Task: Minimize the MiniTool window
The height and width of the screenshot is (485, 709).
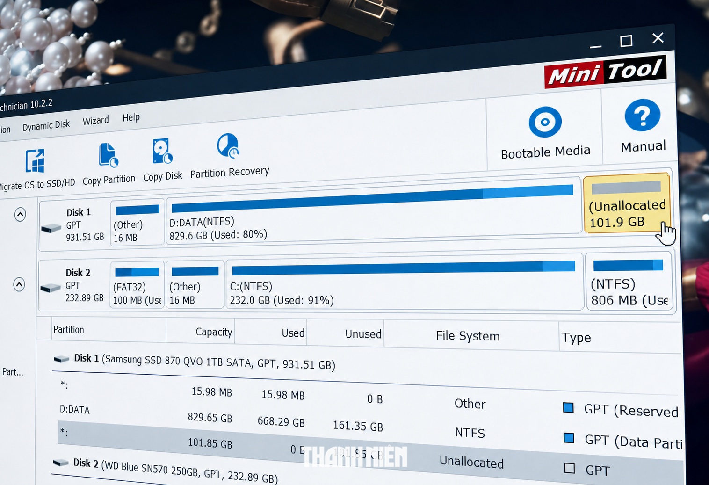Action: (595, 46)
